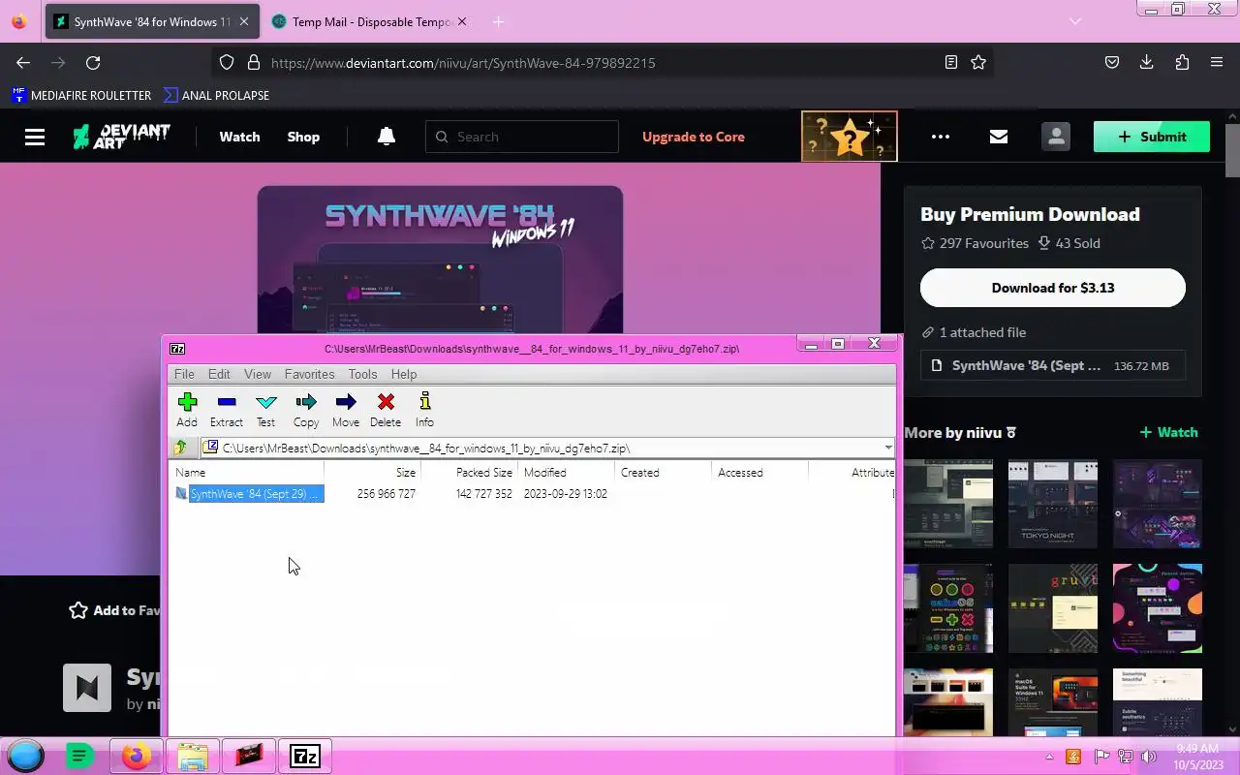This screenshot has height=775, width=1240.
Task: Open DeviantArt notifications bell
Action: click(x=387, y=137)
